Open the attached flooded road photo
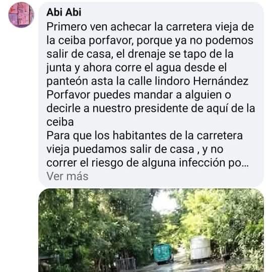Image resolution: width=272 pixels, height=272 pixels. coord(151,230)
